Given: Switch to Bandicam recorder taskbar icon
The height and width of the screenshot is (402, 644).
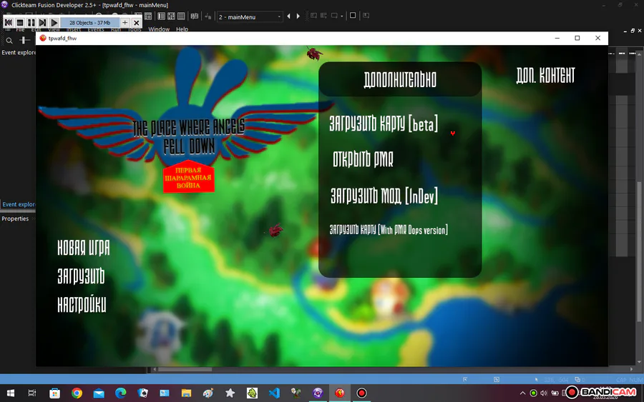Looking at the screenshot, I should tap(361, 393).
